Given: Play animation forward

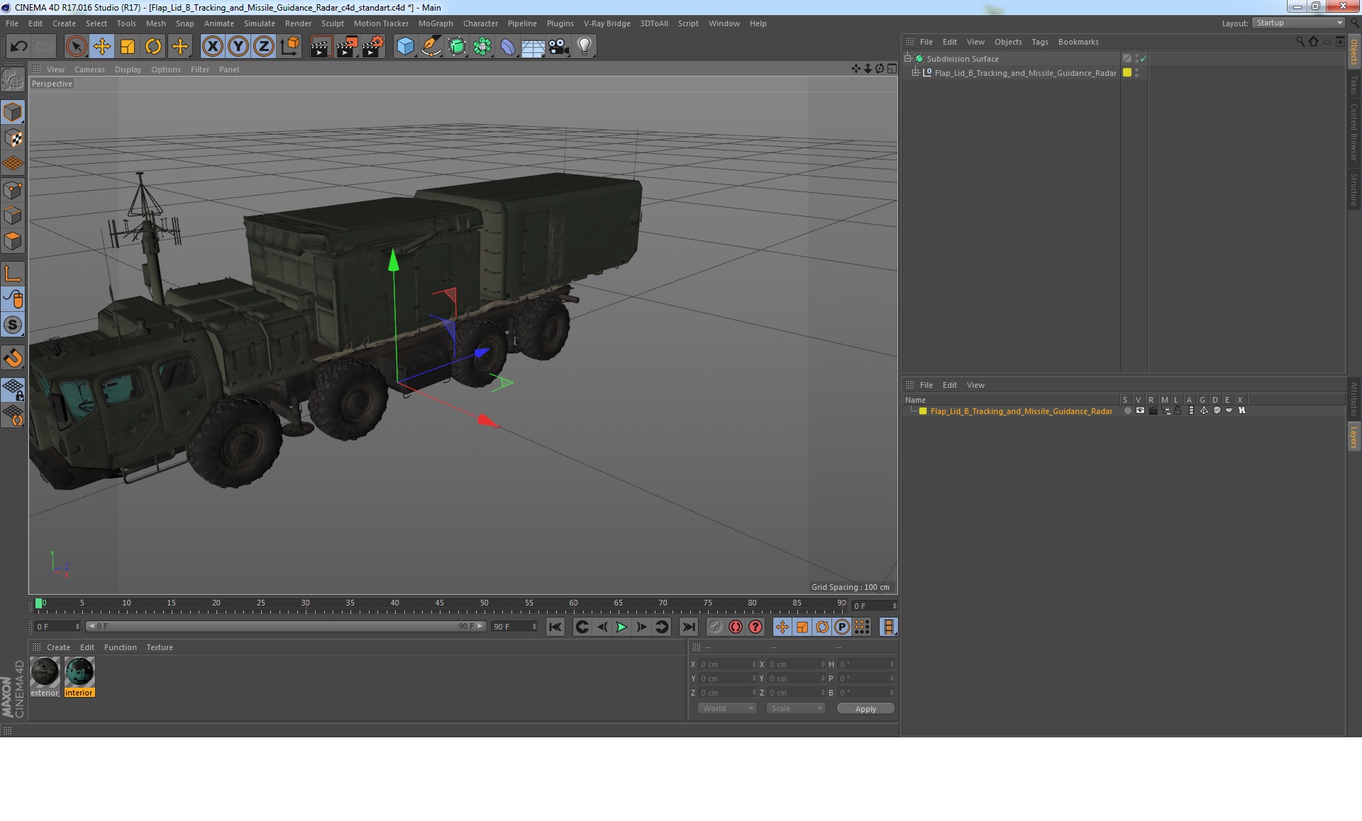Looking at the screenshot, I should [x=621, y=627].
